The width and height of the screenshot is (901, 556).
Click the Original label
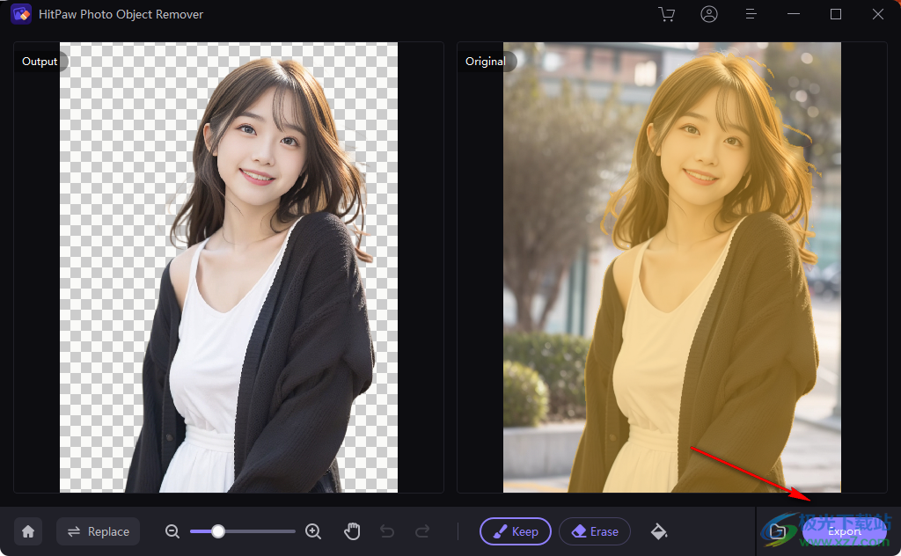click(x=486, y=62)
